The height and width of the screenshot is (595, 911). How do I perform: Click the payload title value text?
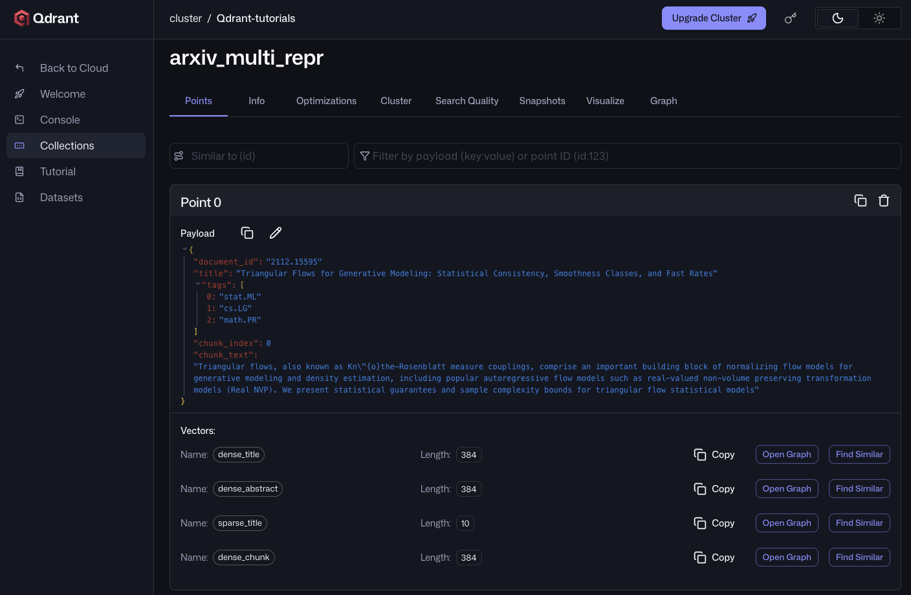click(477, 274)
